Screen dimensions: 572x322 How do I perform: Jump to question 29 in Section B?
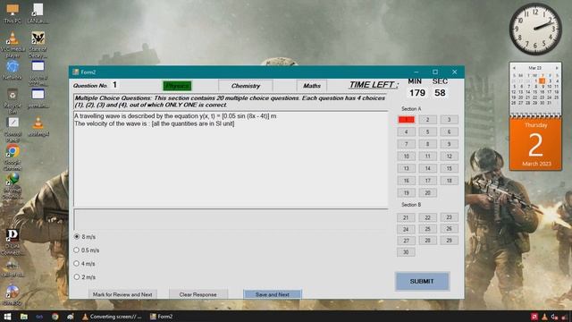[449, 241]
